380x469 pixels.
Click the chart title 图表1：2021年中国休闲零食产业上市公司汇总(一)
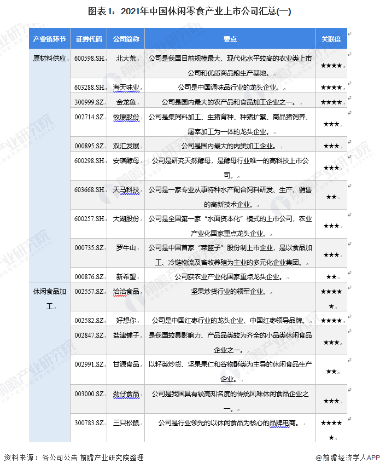click(189, 11)
